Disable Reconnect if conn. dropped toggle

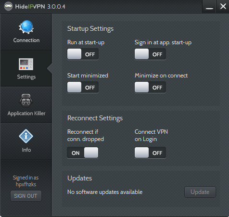[x=83, y=153]
